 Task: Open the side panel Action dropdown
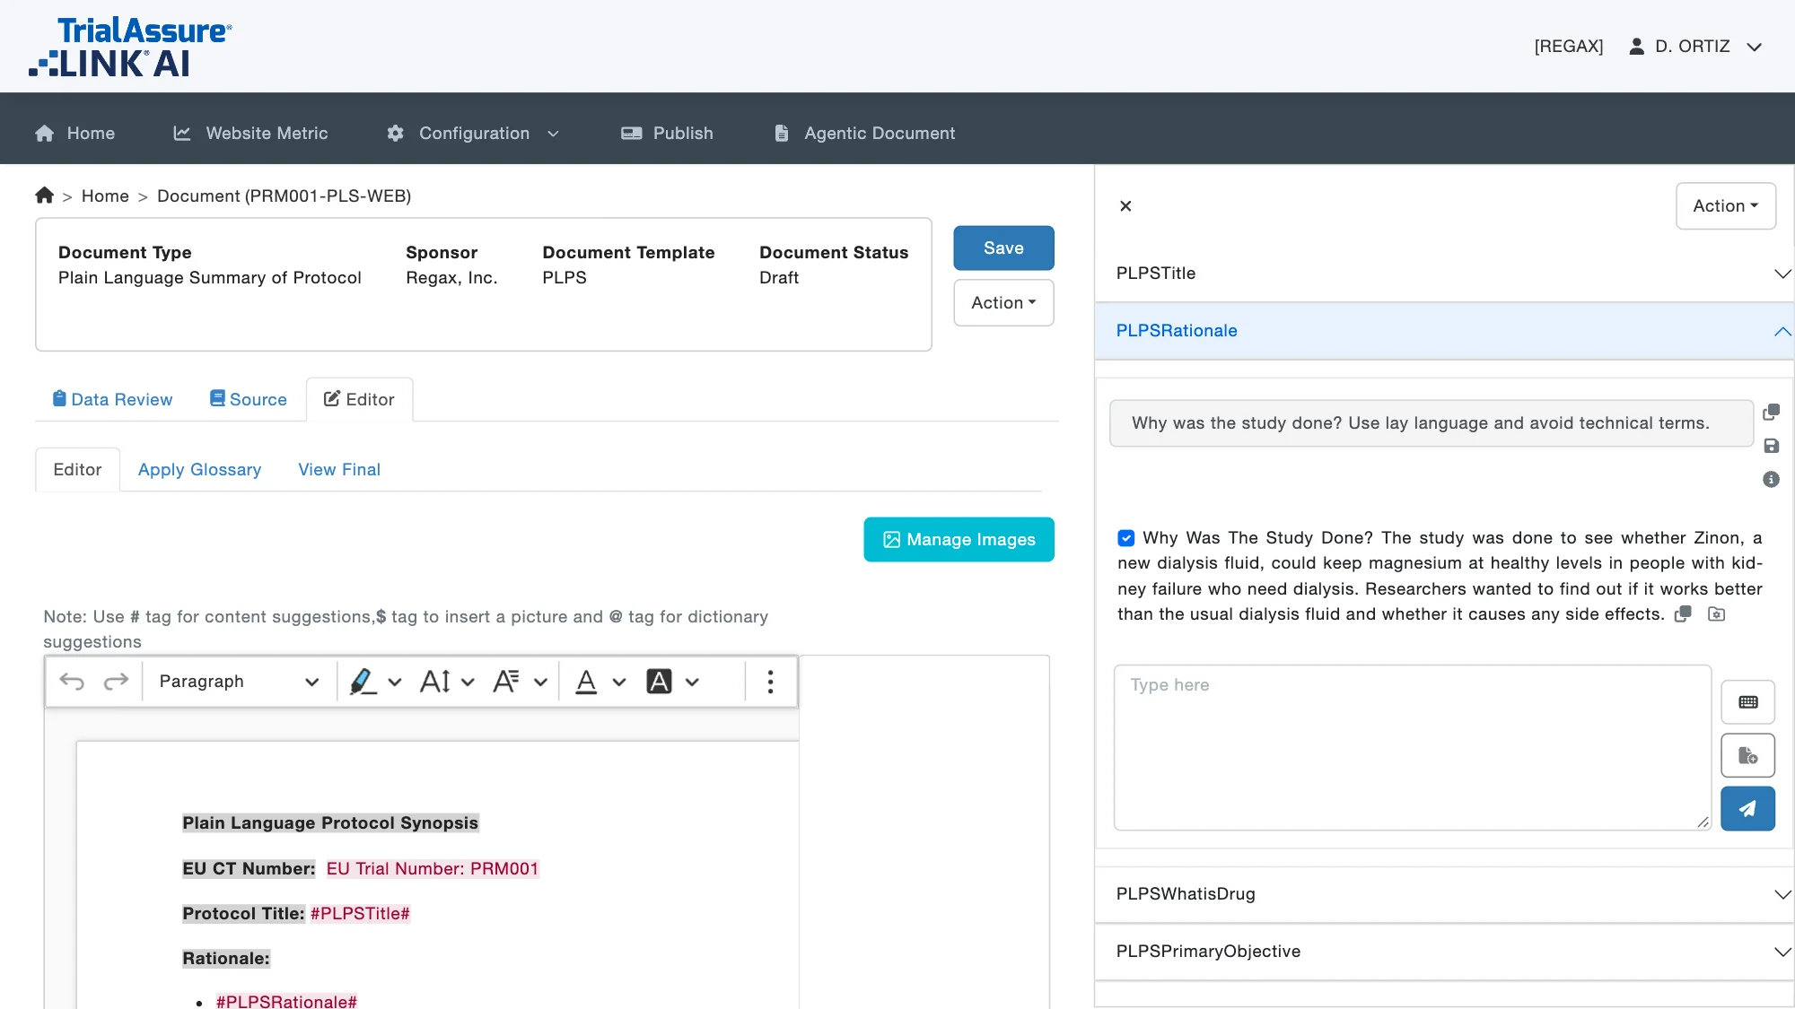(1725, 206)
